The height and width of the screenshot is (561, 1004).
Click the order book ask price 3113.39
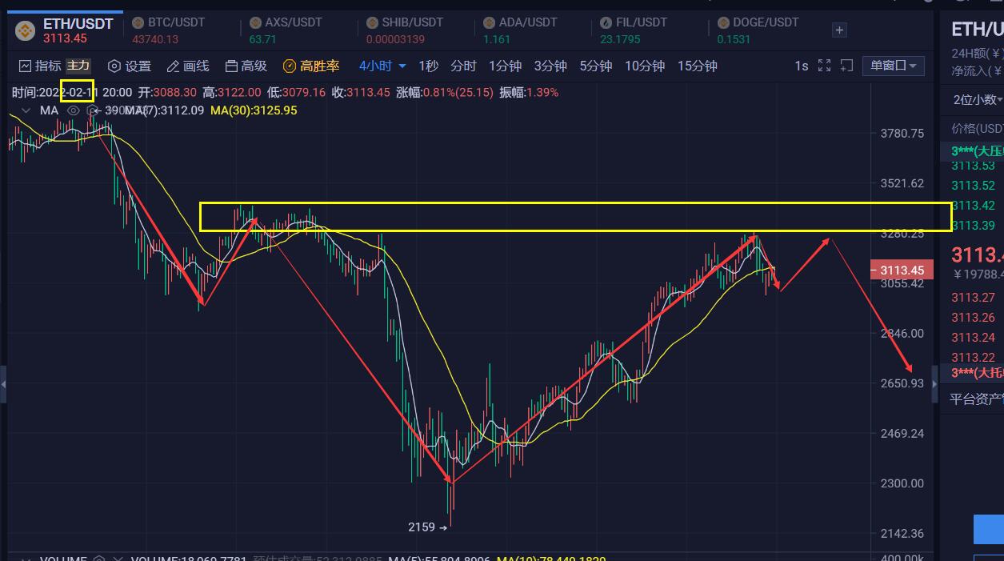973,226
